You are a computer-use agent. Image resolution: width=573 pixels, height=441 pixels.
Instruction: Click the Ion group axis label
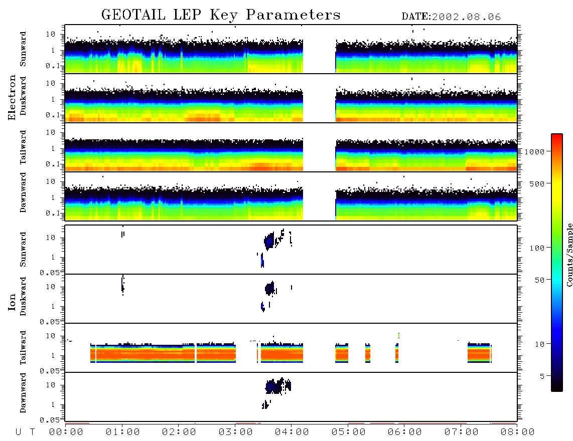12,302
